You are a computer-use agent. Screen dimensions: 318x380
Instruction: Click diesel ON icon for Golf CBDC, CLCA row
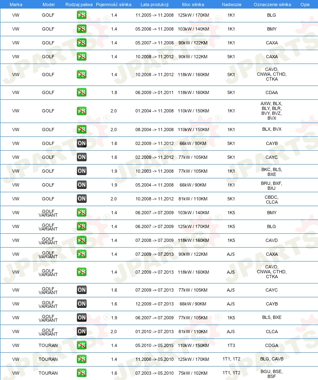pyautogui.click(x=82, y=199)
